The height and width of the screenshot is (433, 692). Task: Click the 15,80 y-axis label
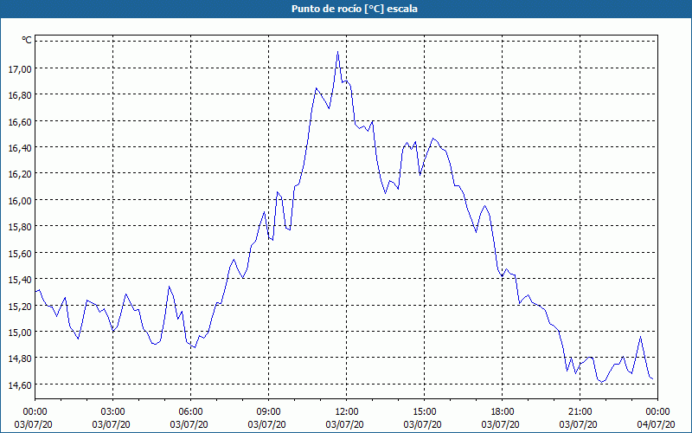pos(19,227)
